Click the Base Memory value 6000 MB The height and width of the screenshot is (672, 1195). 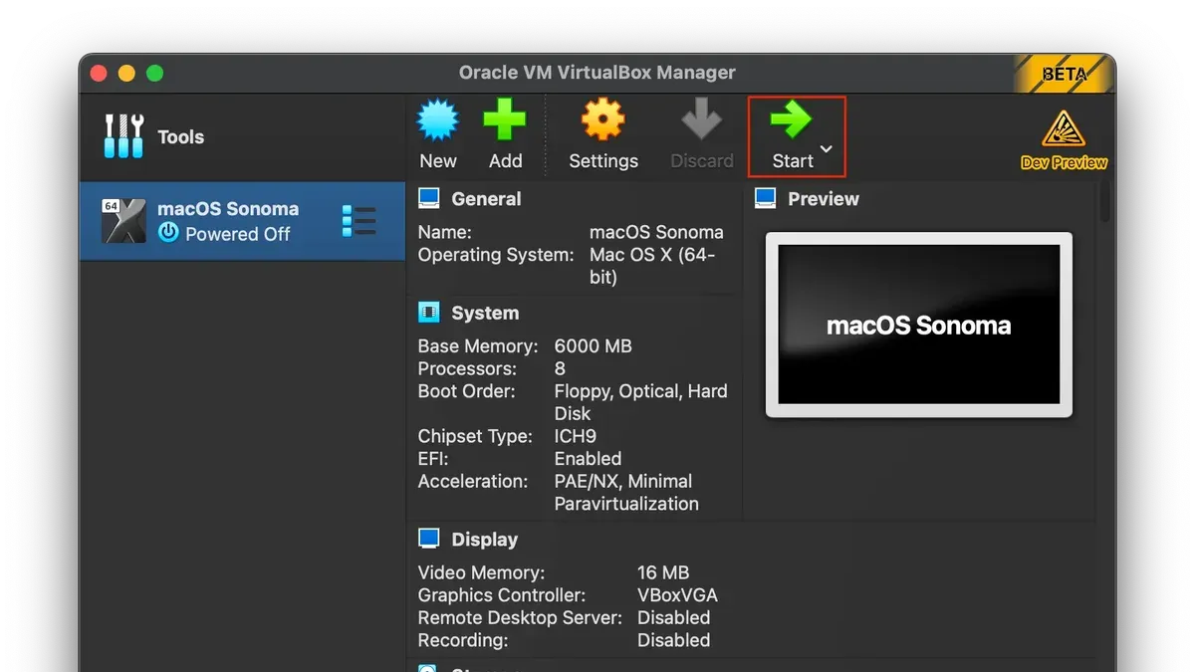pos(594,346)
